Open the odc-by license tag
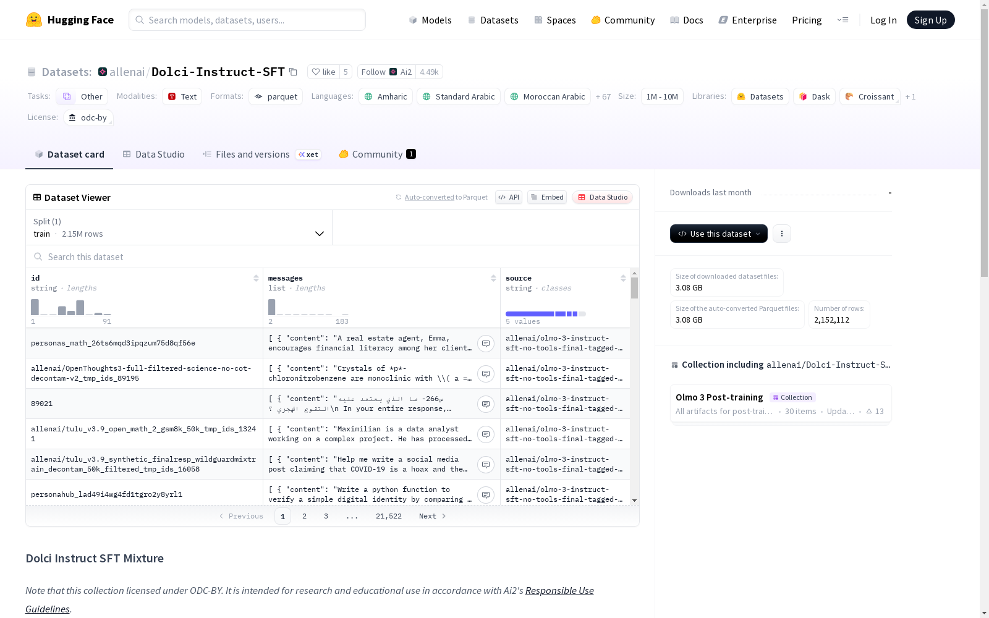This screenshot has height=618, width=989. click(x=88, y=117)
